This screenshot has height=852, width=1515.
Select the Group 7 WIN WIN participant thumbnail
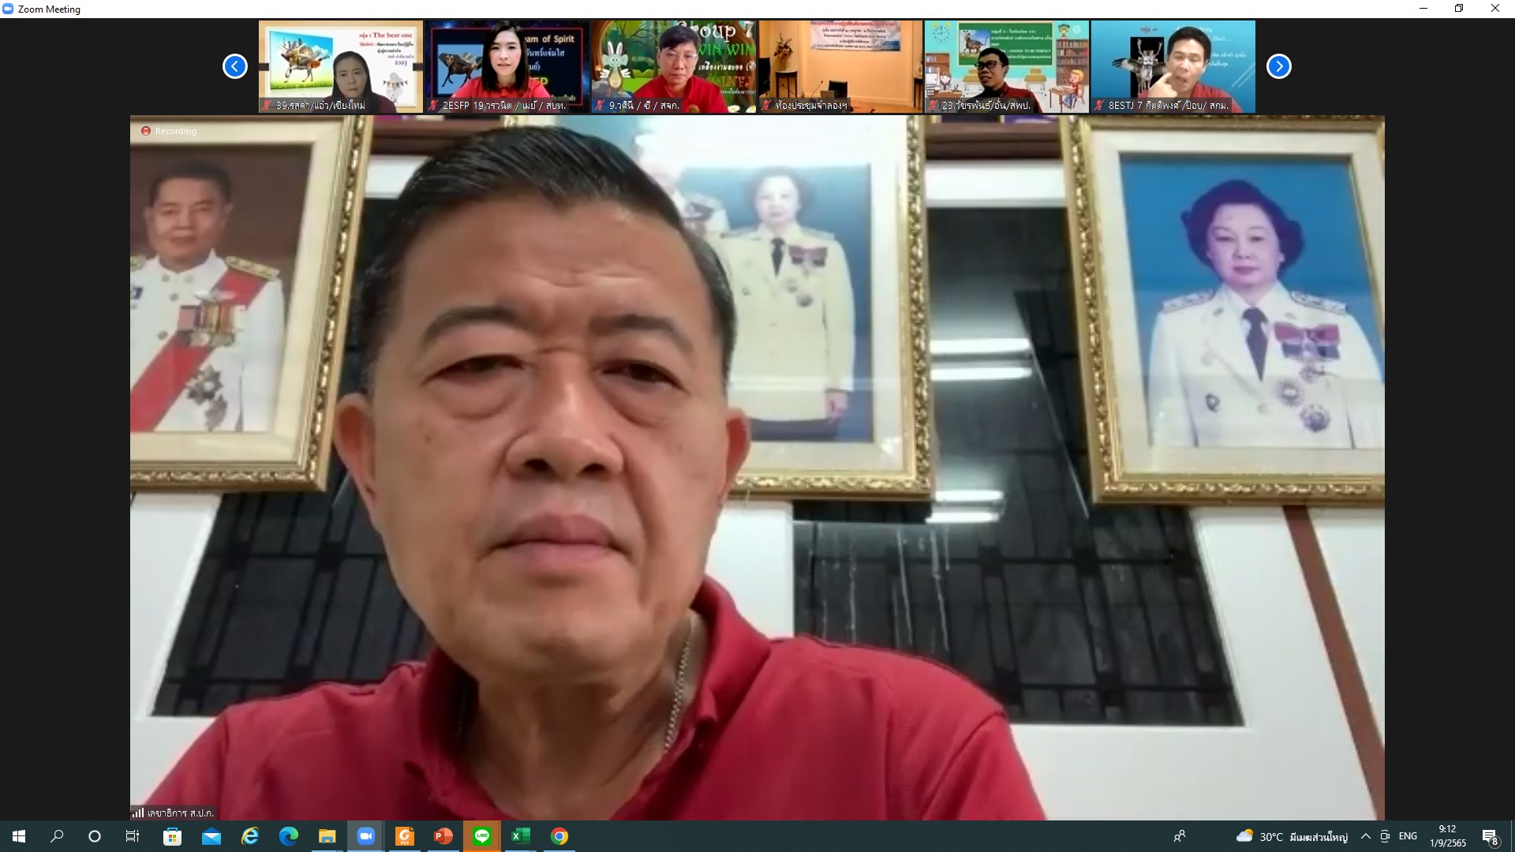pyautogui.click(x=673, y=66)
